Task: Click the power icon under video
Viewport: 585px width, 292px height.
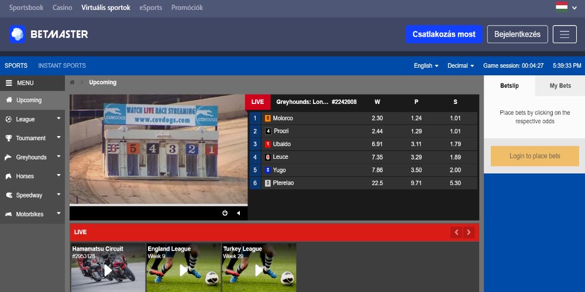Action: pyautogui.click(x=225, y=213)
